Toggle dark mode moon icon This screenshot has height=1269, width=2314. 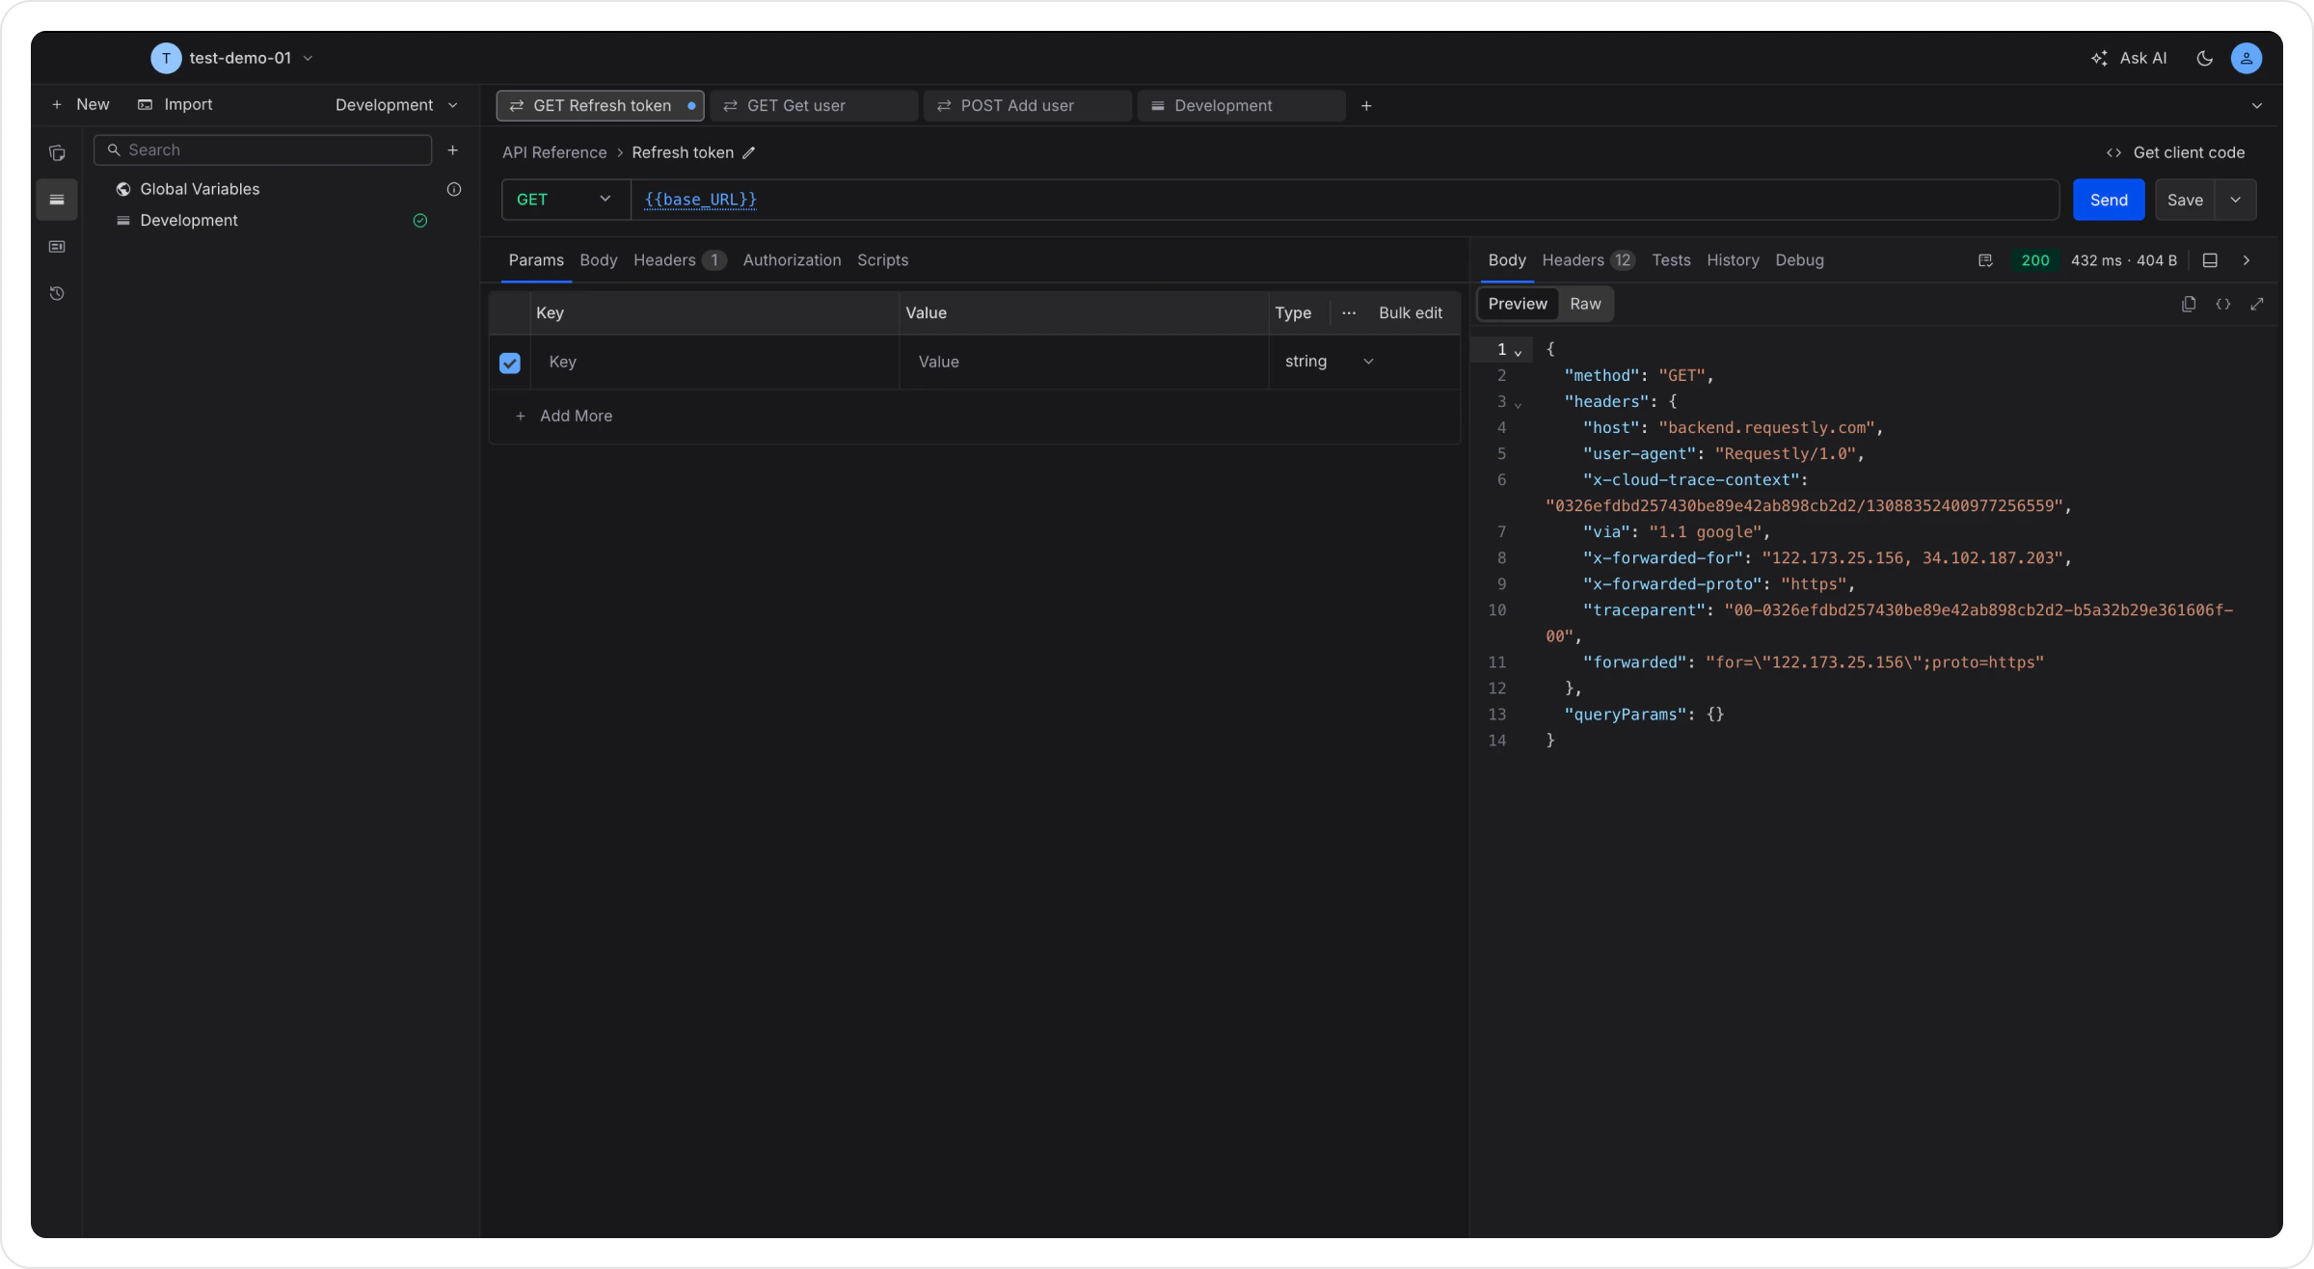point(2204,58)
